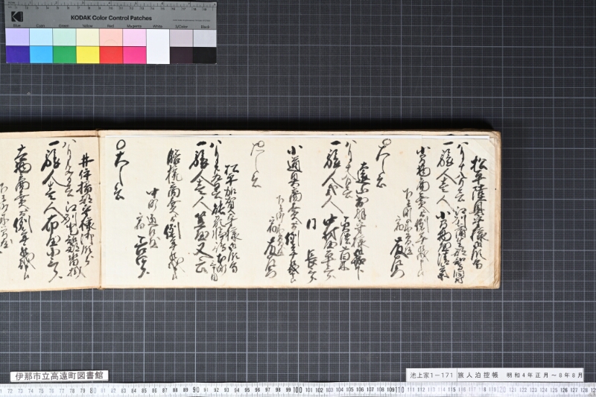This screenshot has width=596, height=397.
Task: Select the solid cyan color patch
Action: [41, 54]
